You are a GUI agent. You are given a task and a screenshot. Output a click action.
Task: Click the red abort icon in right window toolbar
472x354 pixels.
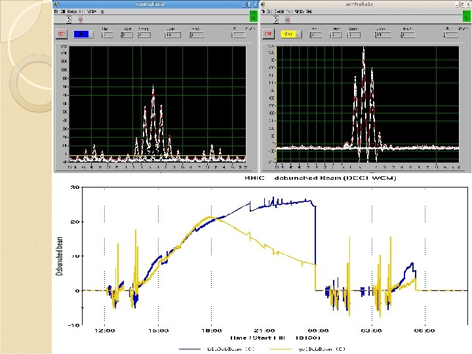(288, 20)
